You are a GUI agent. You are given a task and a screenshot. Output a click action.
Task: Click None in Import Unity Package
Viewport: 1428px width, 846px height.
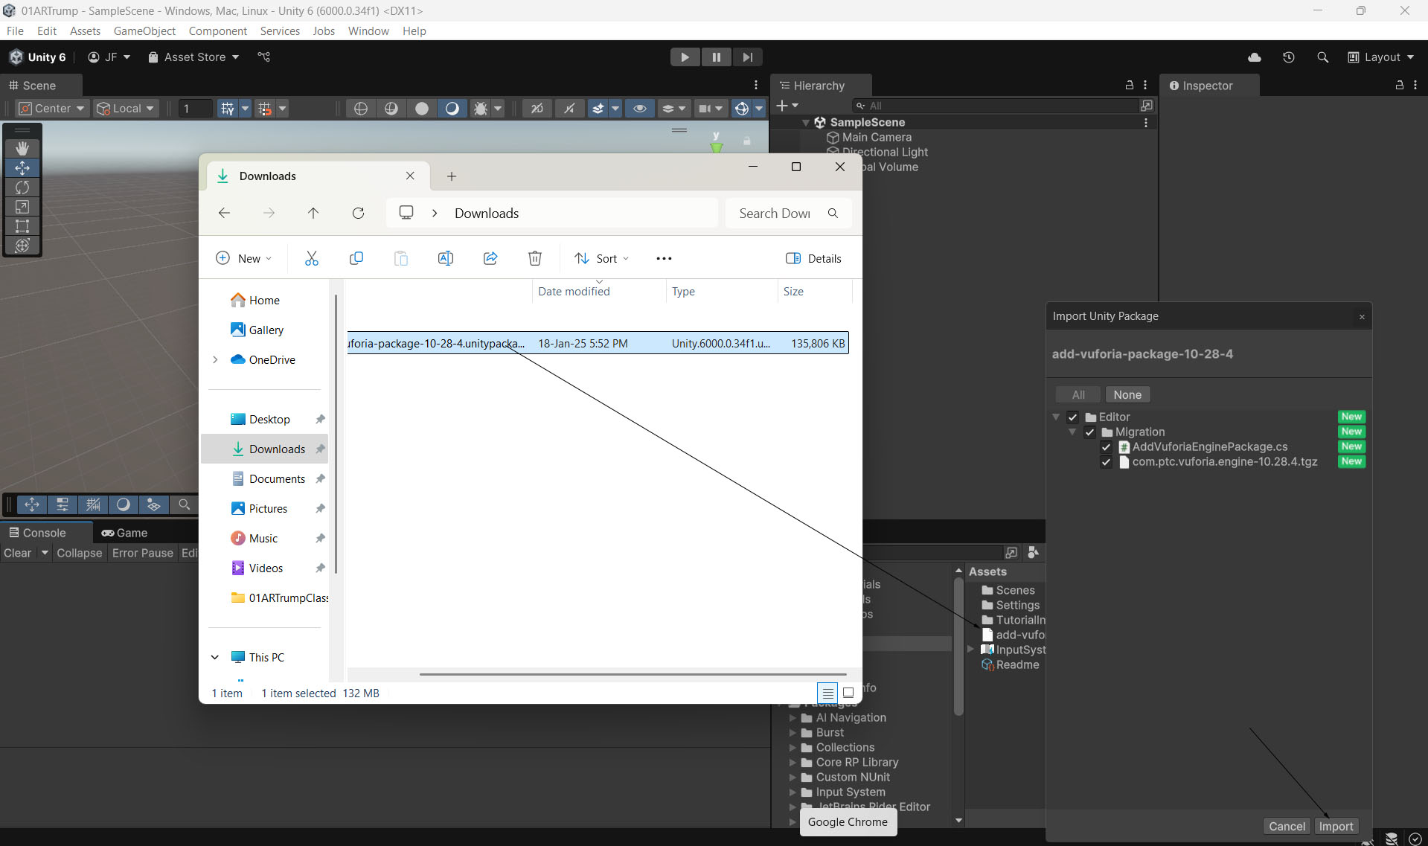pos(1127,395)
